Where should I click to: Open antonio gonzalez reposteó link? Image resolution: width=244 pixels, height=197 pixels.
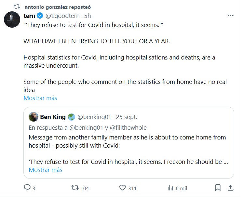point(58,7)
